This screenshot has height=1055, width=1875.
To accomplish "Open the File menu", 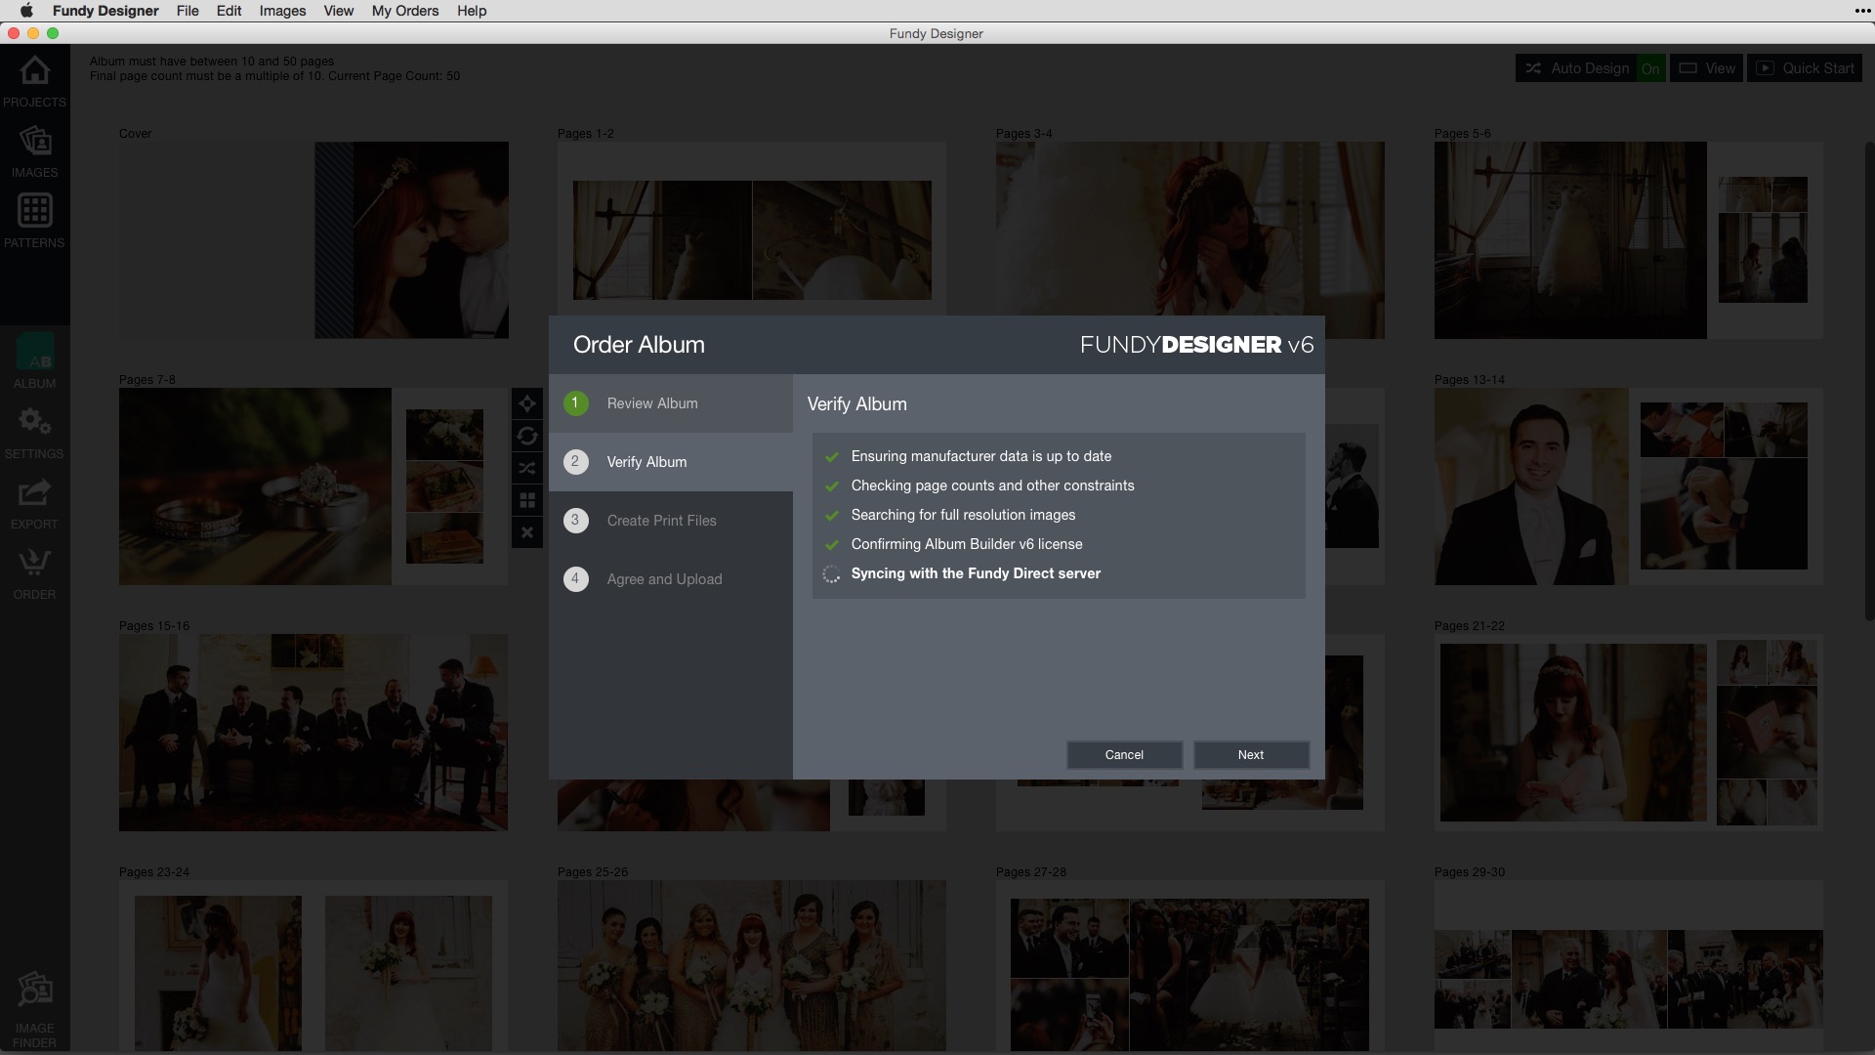I will tap(187, 11).
